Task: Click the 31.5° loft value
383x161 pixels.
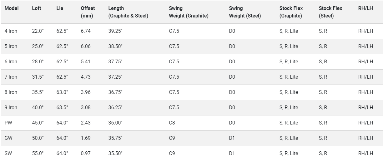Action: [38, 77]
